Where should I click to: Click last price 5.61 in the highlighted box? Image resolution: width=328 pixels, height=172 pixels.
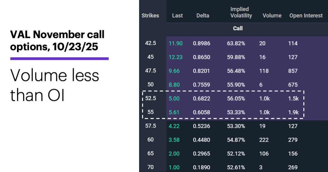point(174,112)
